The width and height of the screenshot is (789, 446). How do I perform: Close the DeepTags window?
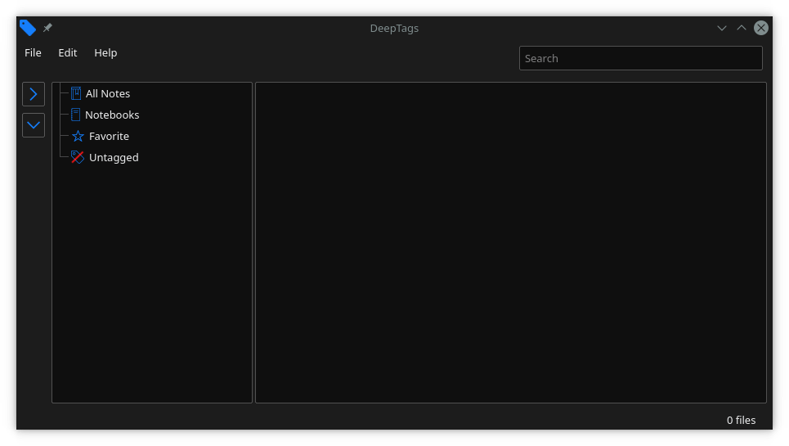(x=761, y=28)
